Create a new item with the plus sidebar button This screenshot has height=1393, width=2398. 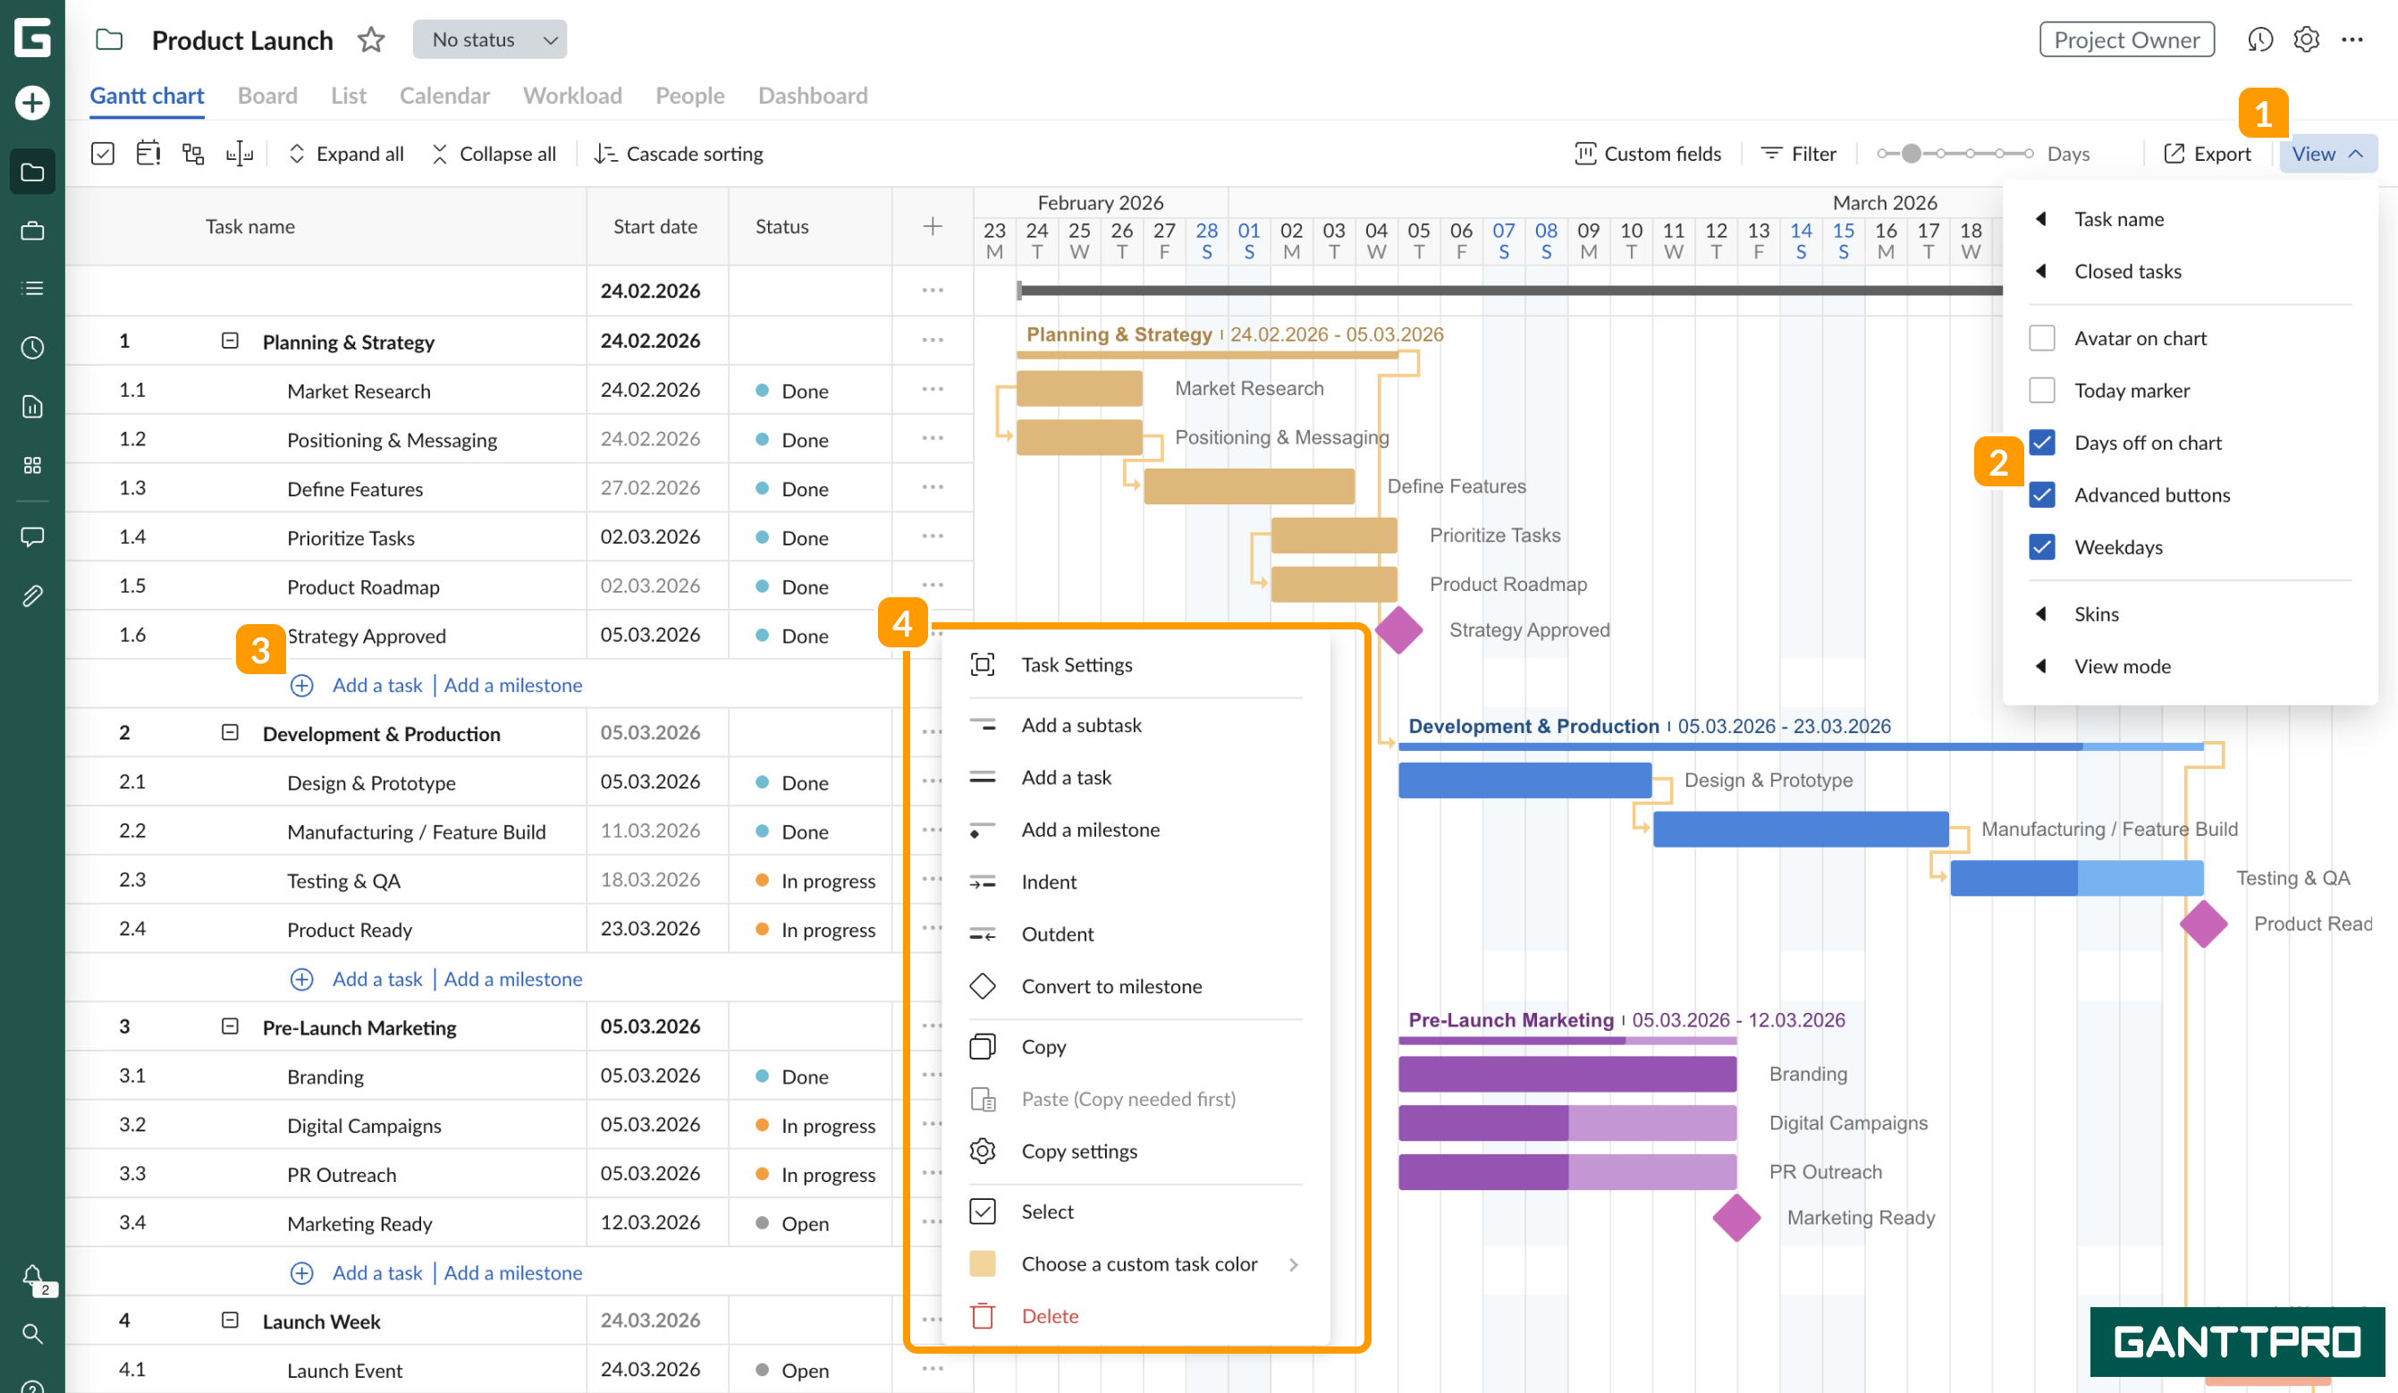click(x=32, y=103)
